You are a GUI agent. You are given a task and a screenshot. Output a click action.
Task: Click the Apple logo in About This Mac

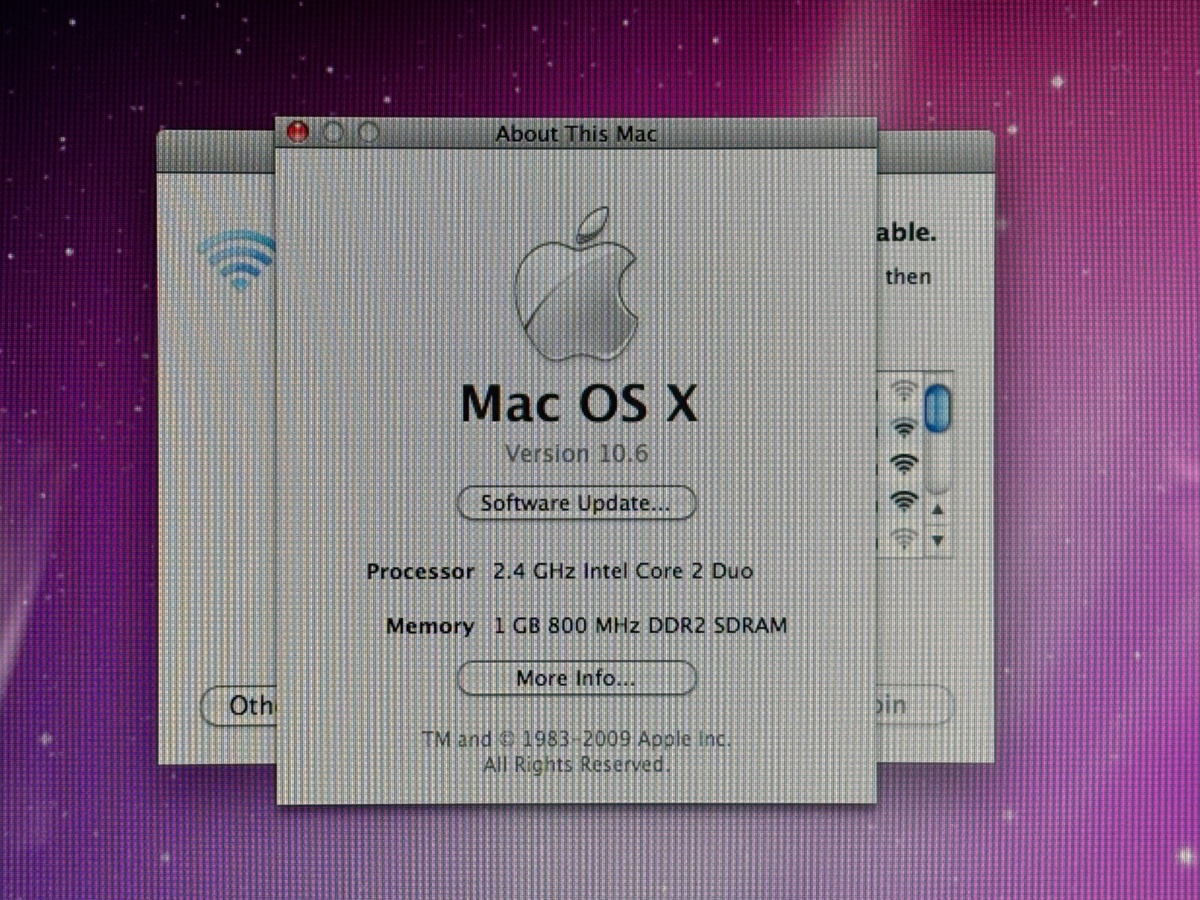coord(576,283)
